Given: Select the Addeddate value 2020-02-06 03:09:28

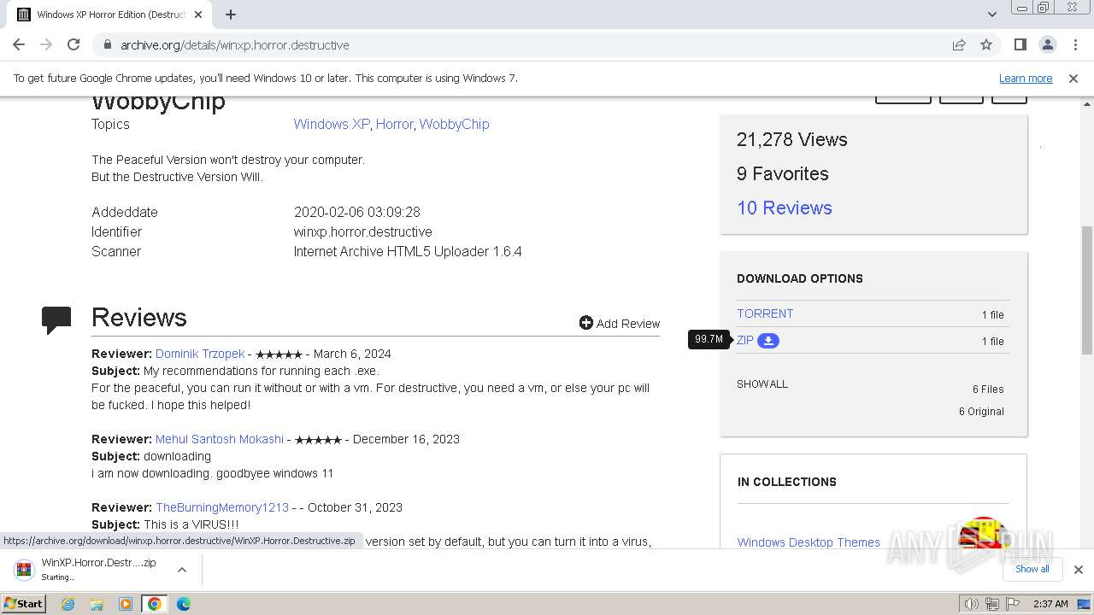Looking at the screenshot, I should [x=357, y=212].
